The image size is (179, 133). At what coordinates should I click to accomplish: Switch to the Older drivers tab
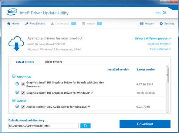53,62
